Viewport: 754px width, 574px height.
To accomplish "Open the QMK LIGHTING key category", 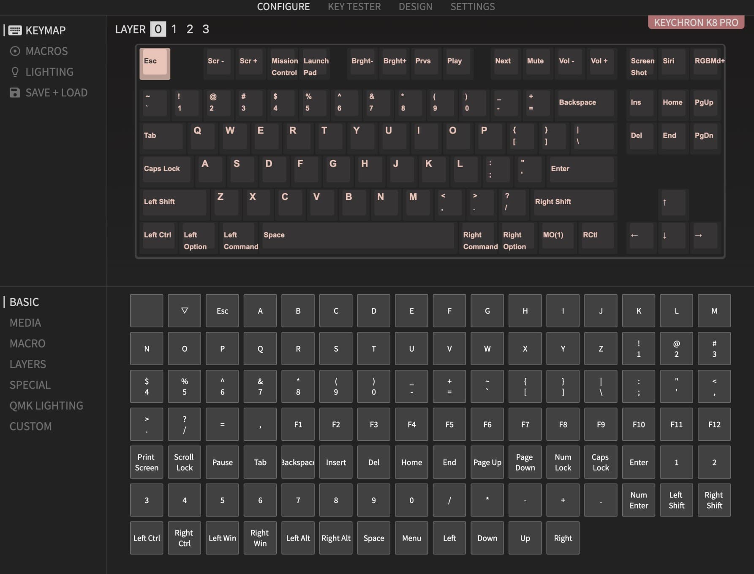I will tap(46, 405).
